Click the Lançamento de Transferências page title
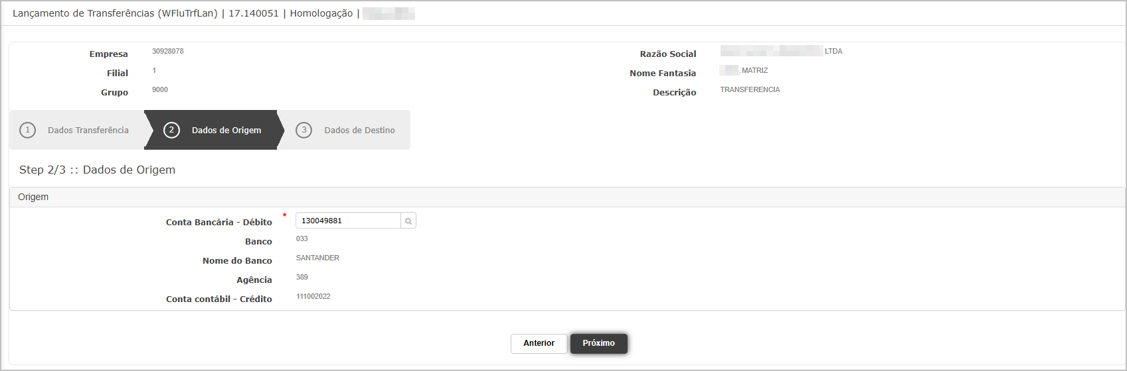 tap(115, 13)
